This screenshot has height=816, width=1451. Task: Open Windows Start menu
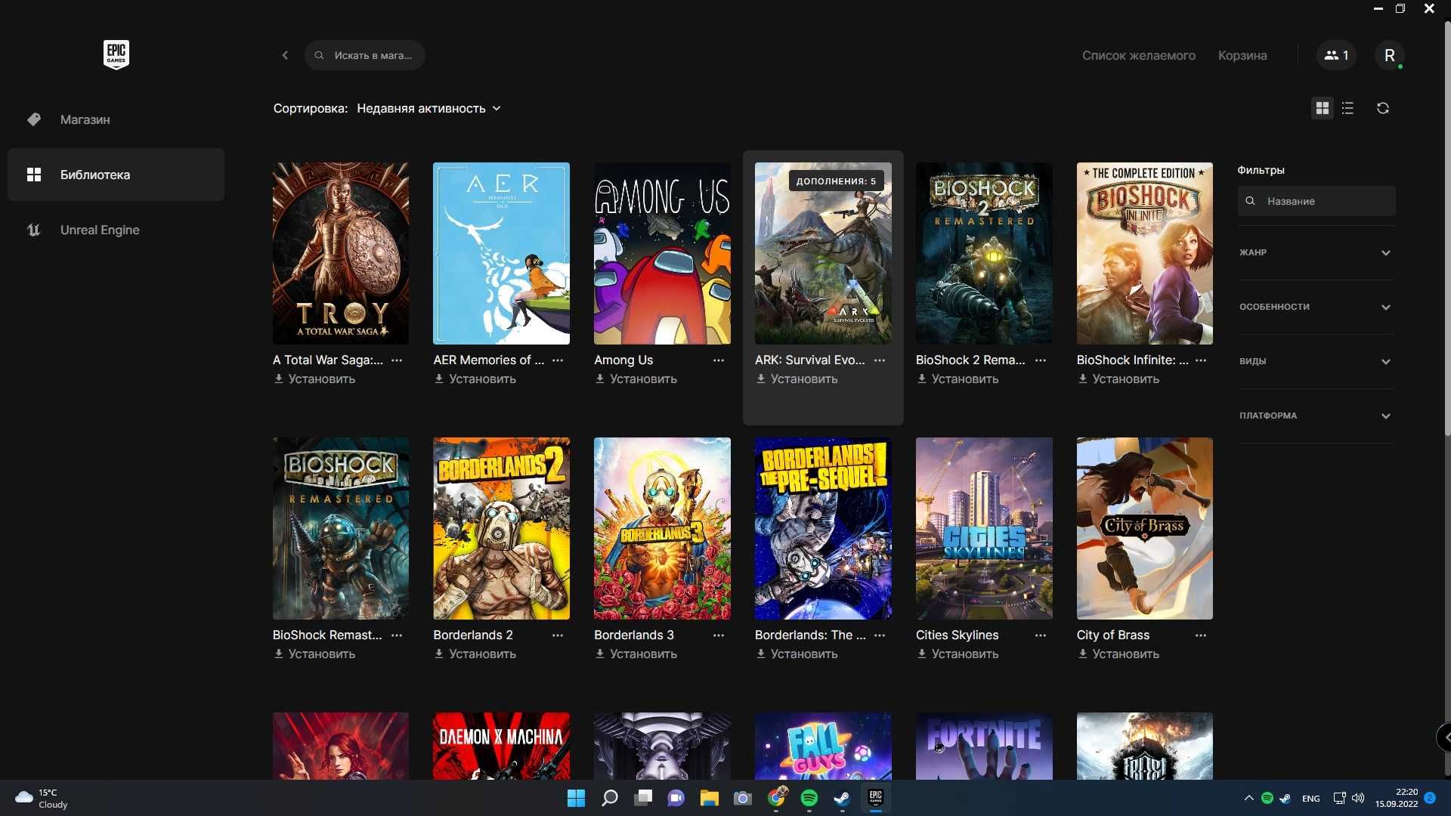[x=576, y=798]
